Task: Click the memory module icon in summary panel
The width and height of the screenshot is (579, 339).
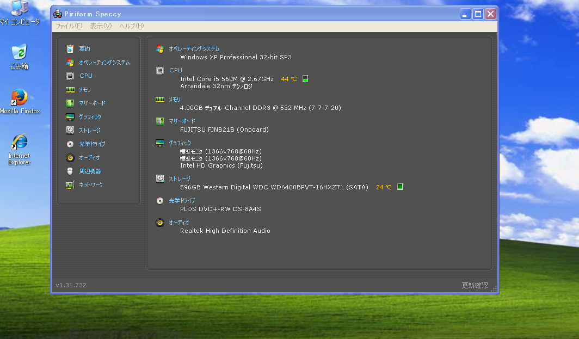Action: click(x=160, y=100)
